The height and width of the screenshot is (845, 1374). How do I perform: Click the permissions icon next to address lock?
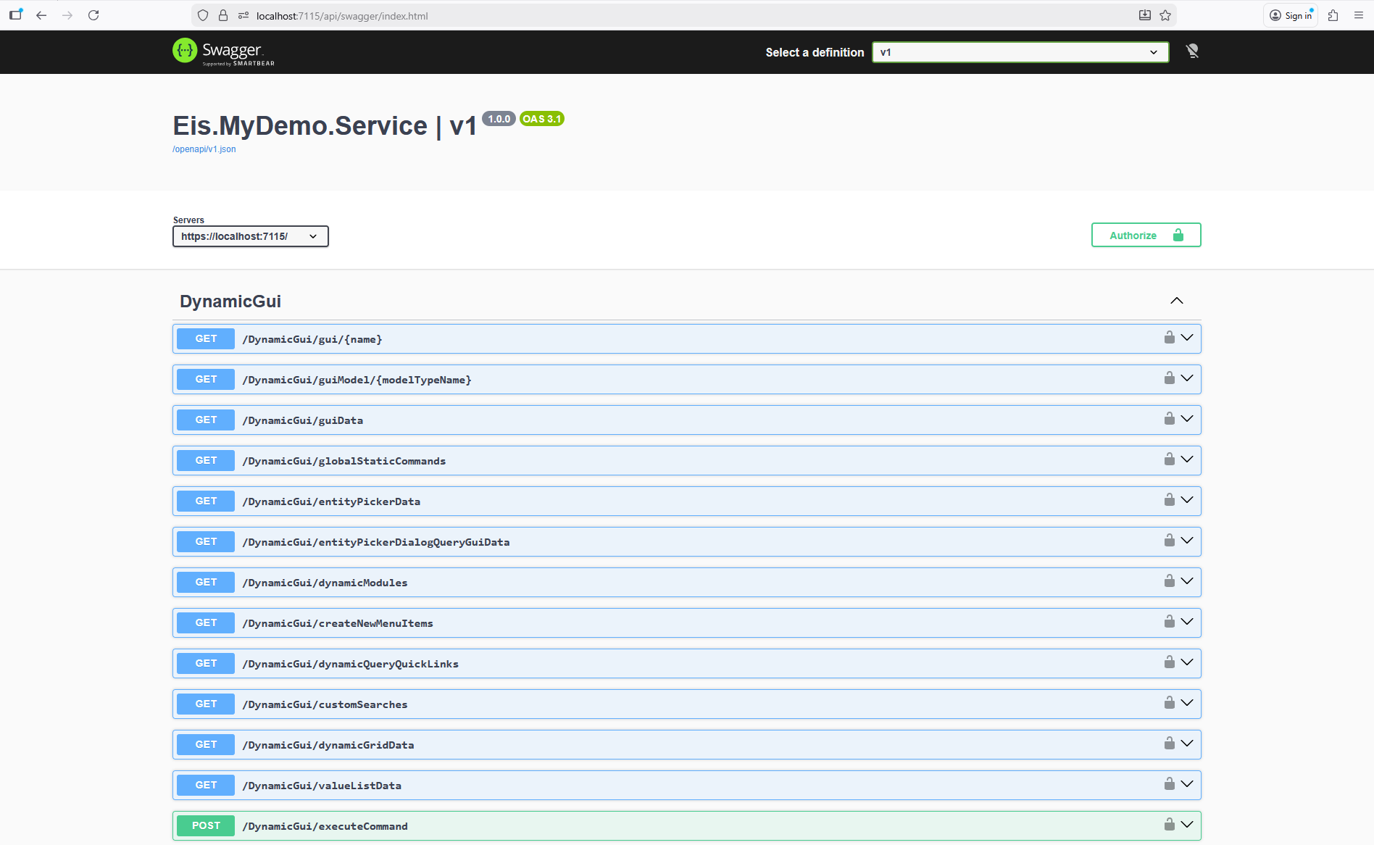[243, 15]
